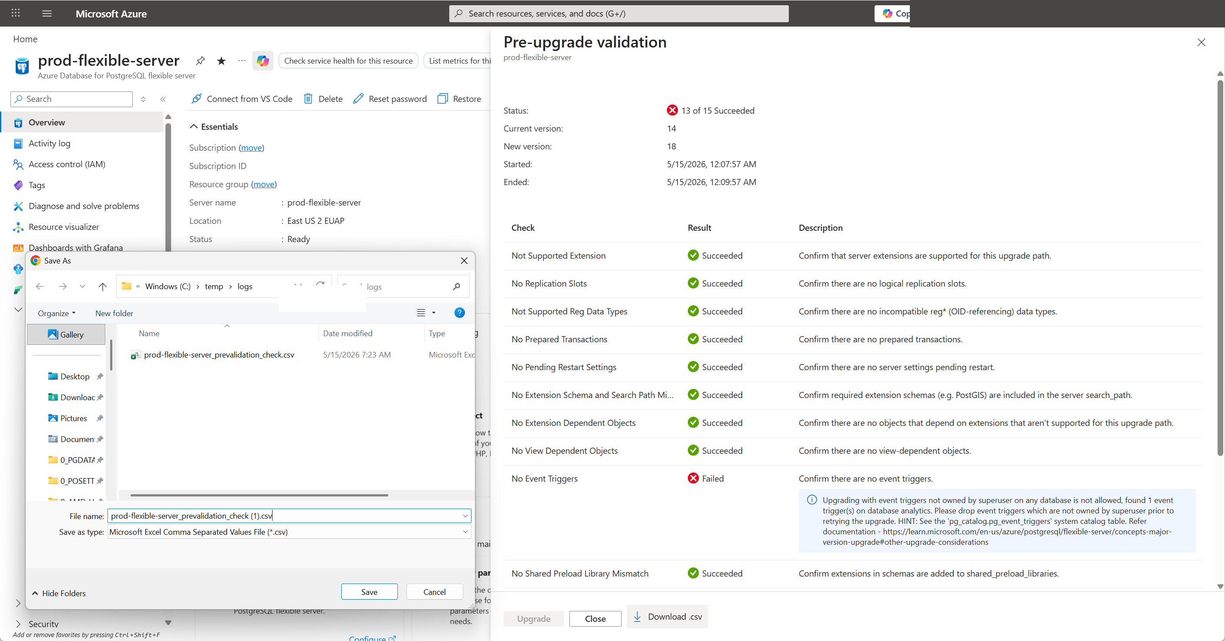This screenshot has width=1225, height=641.
Task: Click Download .csv button
Action: pos(667,616)
